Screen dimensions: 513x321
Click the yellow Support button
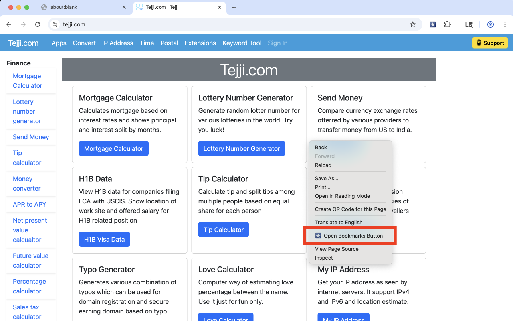[x=490, y=43]
